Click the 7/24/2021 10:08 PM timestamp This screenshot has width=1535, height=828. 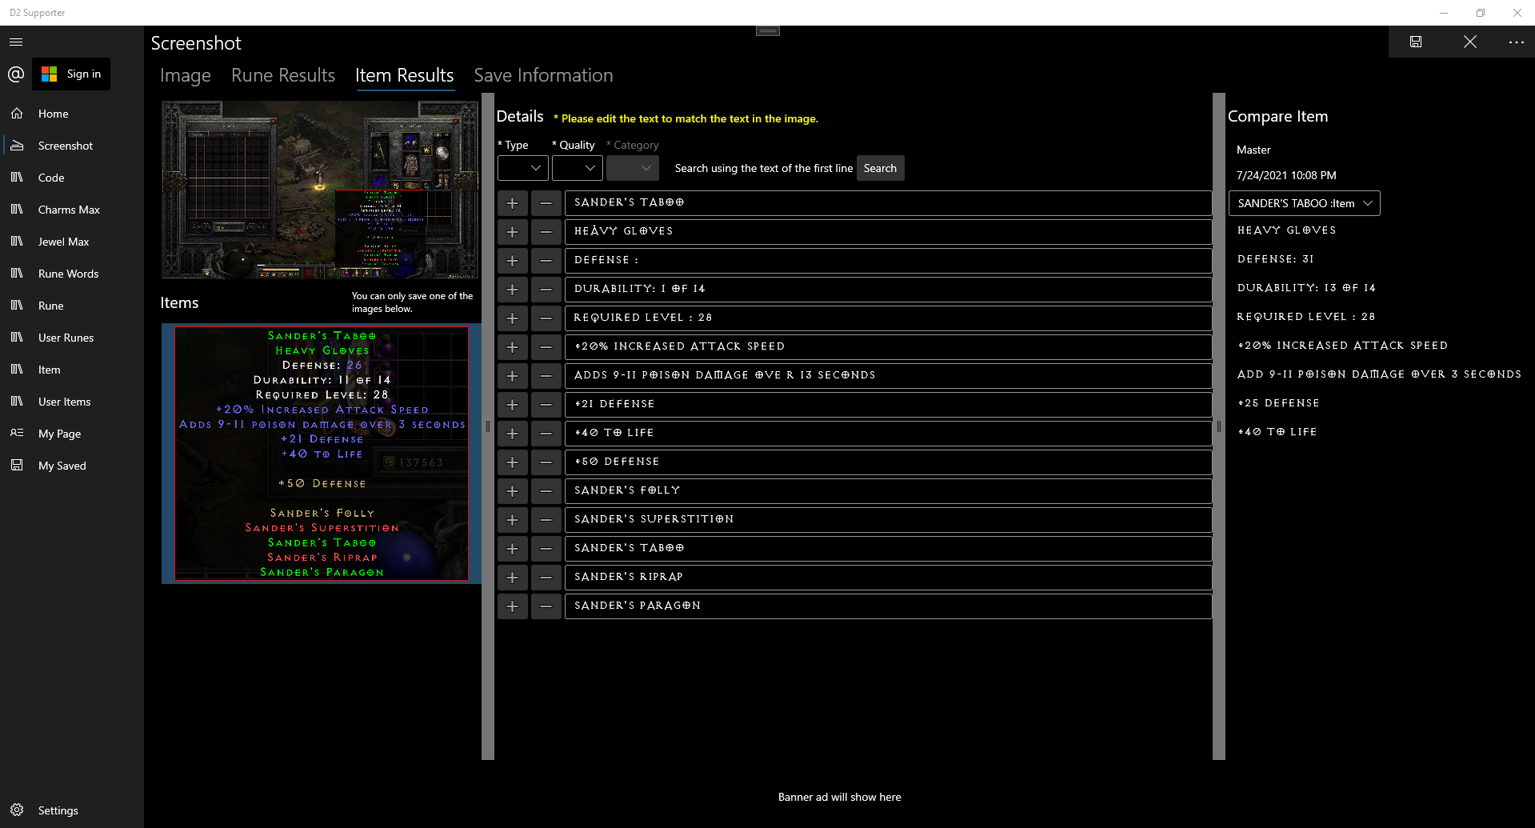click(1286, 175)
